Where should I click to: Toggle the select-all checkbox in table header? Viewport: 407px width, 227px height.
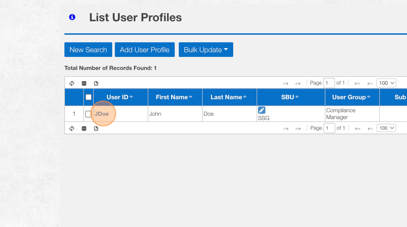click(88, 97)
